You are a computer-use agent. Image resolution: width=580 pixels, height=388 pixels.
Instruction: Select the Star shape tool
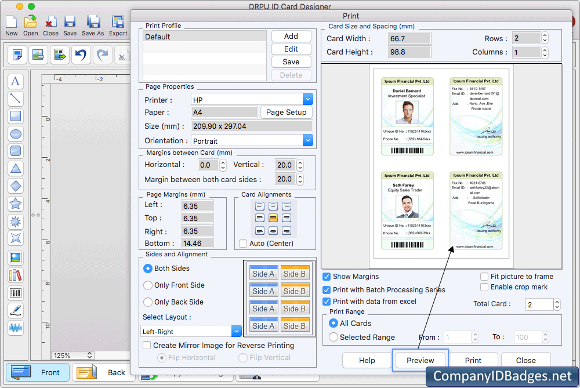tap(16, 204)
